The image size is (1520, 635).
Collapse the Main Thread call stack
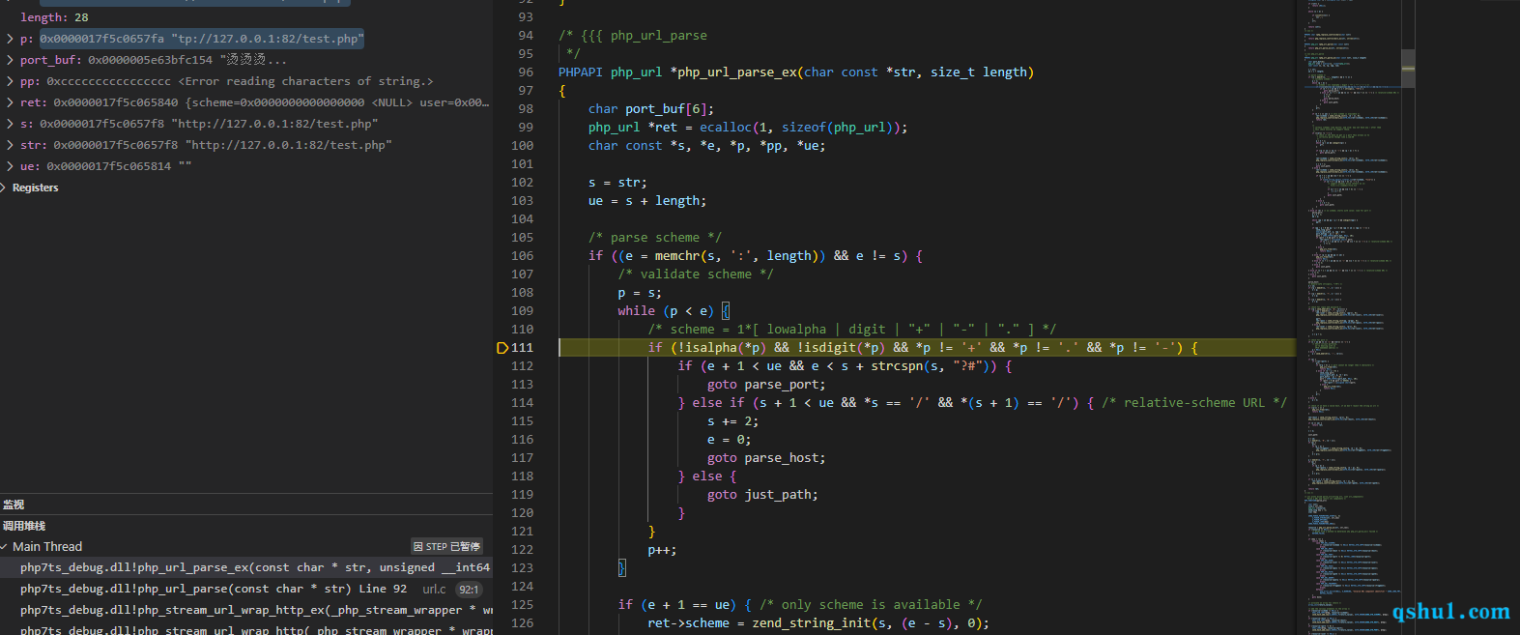pos(5,547)
